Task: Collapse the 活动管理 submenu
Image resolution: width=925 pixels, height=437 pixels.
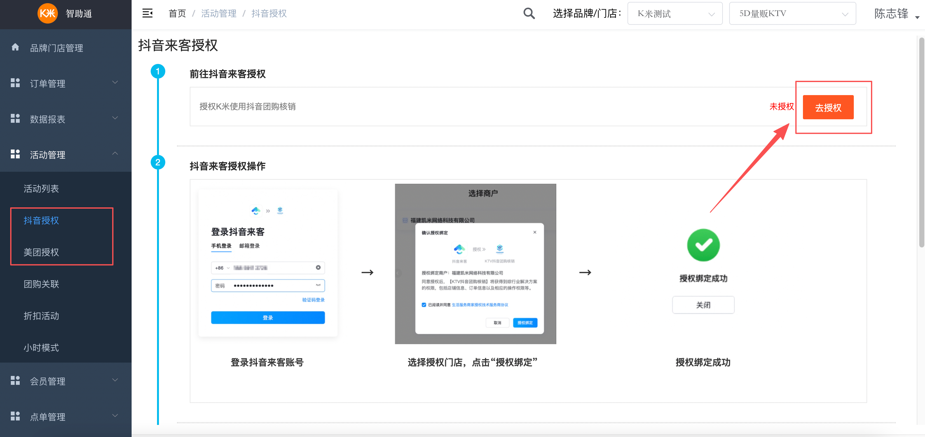Action: 115,153
